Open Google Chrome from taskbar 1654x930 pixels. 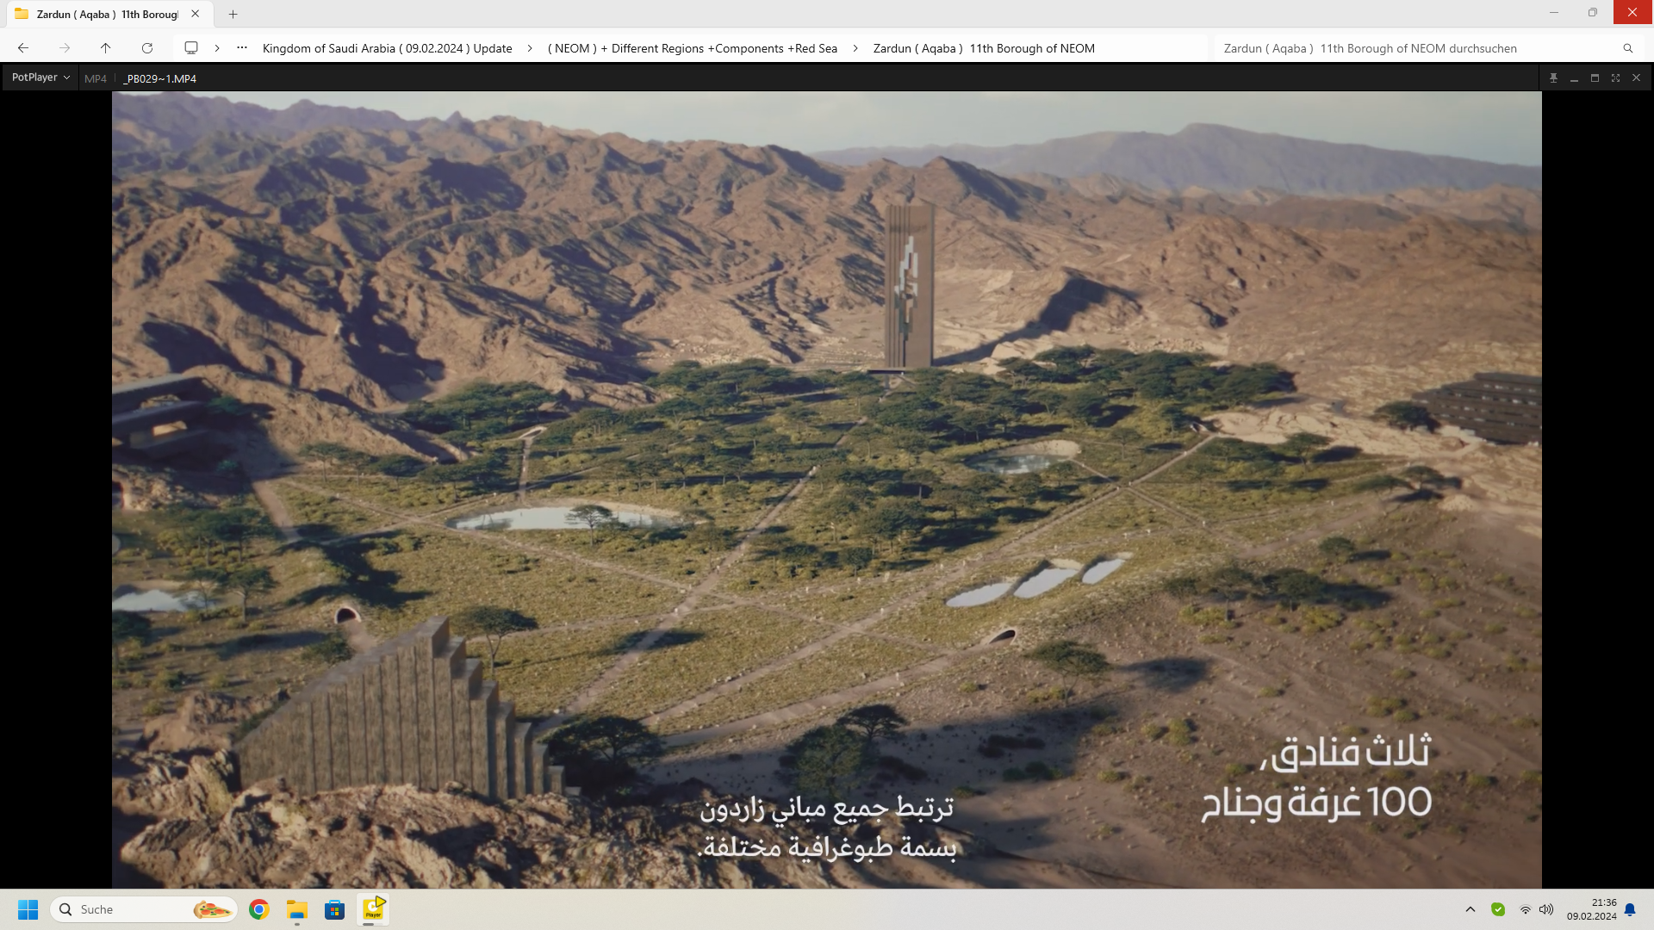[259, 909]
